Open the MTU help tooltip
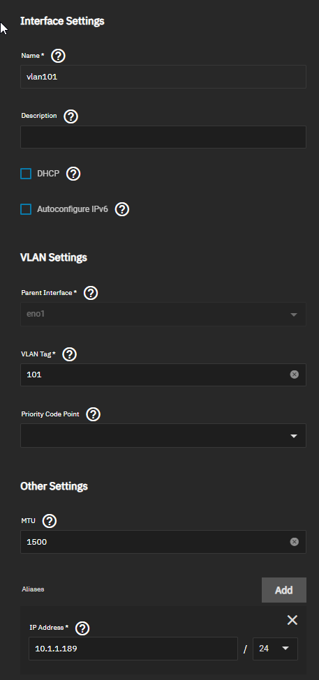 coord(50,521)
